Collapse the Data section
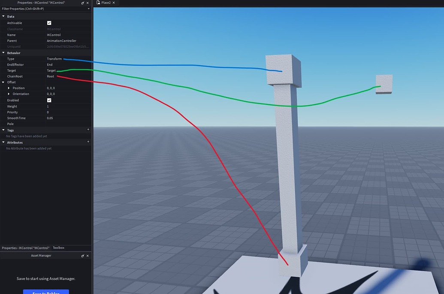 coord(3,16)
